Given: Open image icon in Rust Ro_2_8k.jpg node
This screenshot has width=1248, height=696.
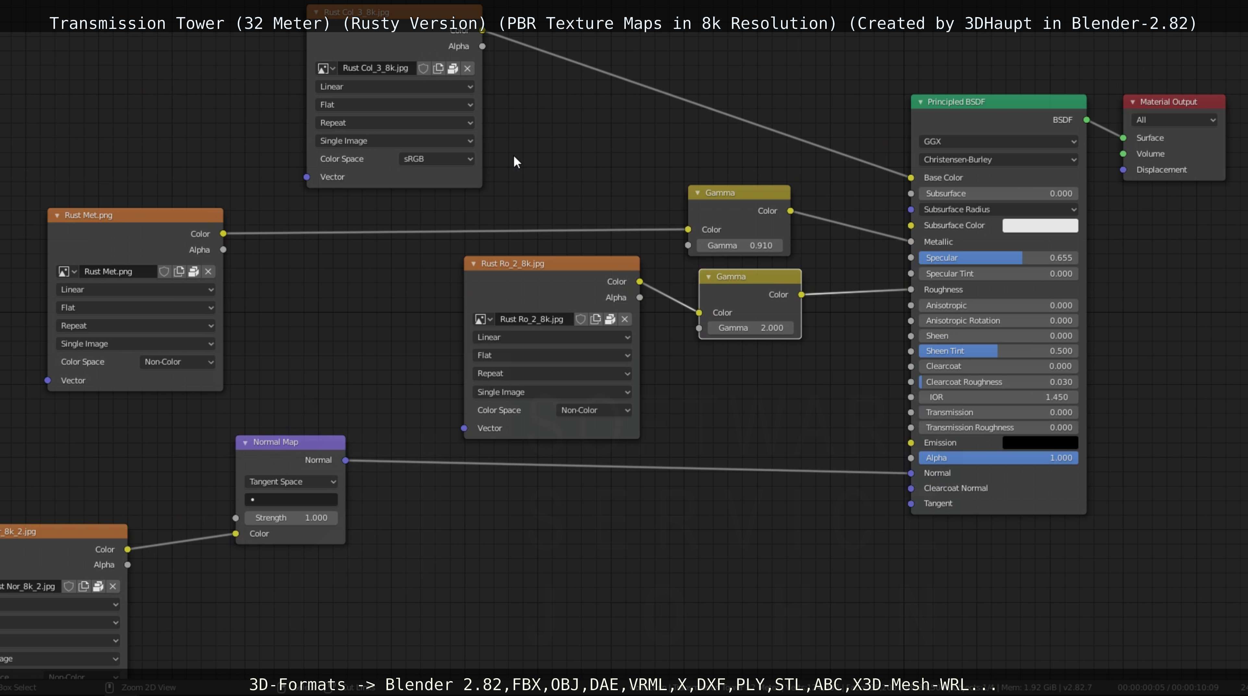Looking at the screenshot, I should [610, 319].
